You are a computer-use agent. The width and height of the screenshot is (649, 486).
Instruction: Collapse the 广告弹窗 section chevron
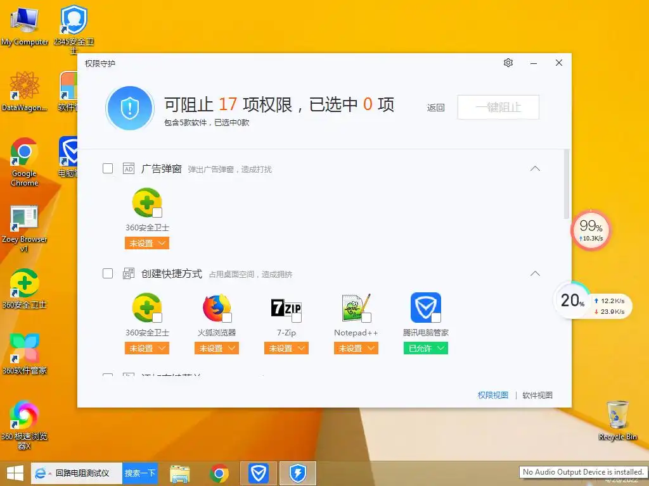pyautogui.click(x=535, y=168)
